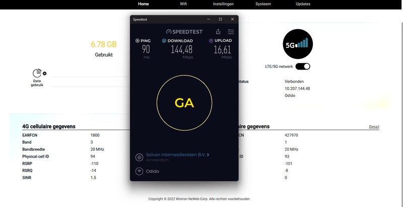This screenshot has width=403, height=207.
Task: Click the Speedtest gauge logo
Action: pyautogui.click(x=184, y=32)
